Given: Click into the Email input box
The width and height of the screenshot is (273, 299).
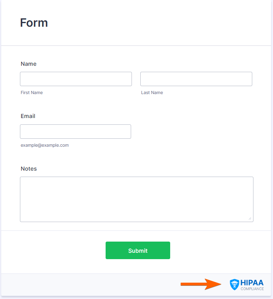Looking at the screenshot, I should (x=75, y=132).
